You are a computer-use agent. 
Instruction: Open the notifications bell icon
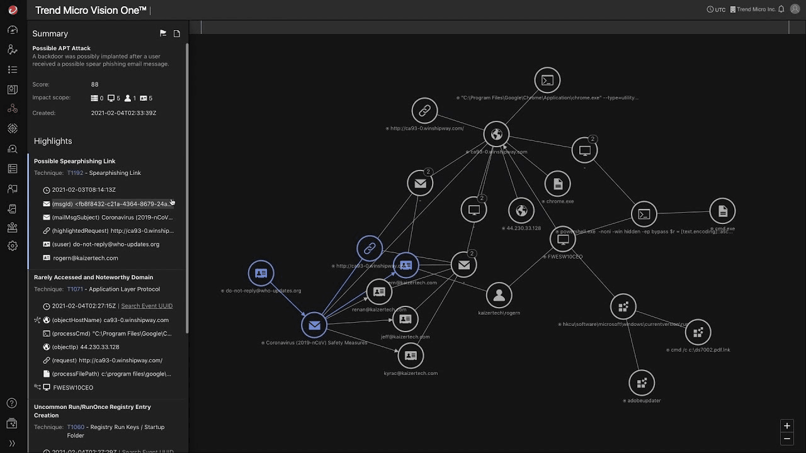coord(781,9)
